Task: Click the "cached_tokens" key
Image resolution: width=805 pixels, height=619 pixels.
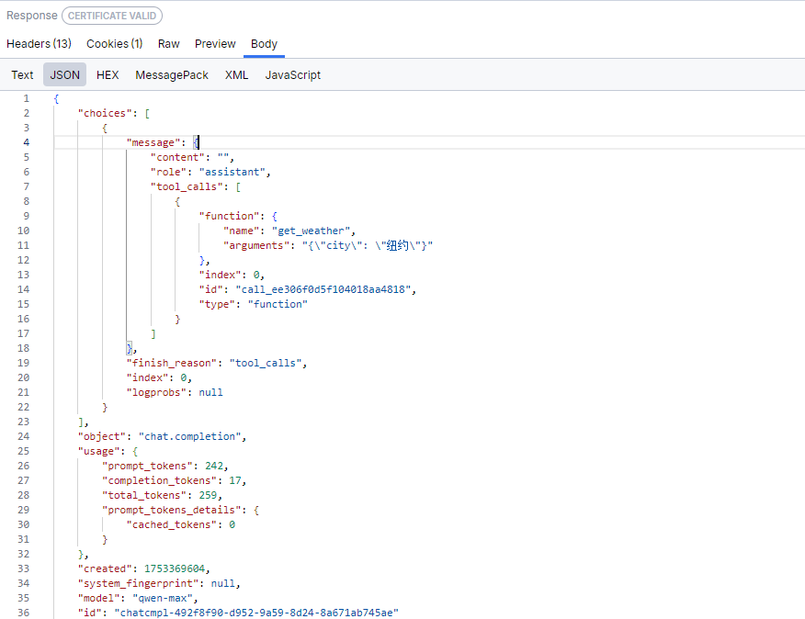Action: pos(172,525)
